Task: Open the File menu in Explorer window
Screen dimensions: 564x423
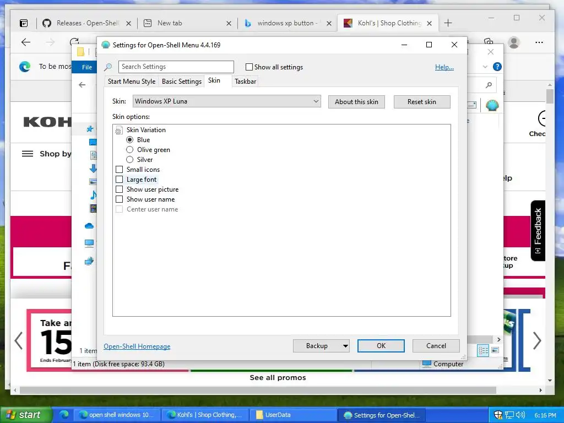Action: pyautogui.click(x=86, y=67)
